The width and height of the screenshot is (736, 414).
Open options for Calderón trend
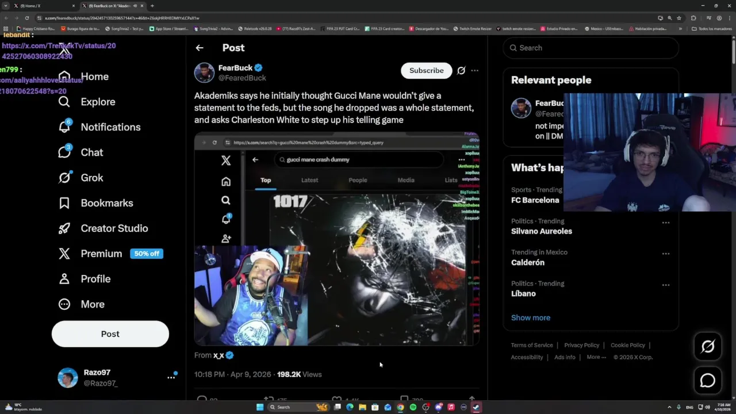pos(665,254)
